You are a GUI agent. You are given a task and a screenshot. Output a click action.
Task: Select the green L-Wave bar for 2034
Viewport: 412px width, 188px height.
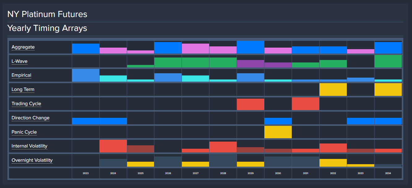pos(388,61)
